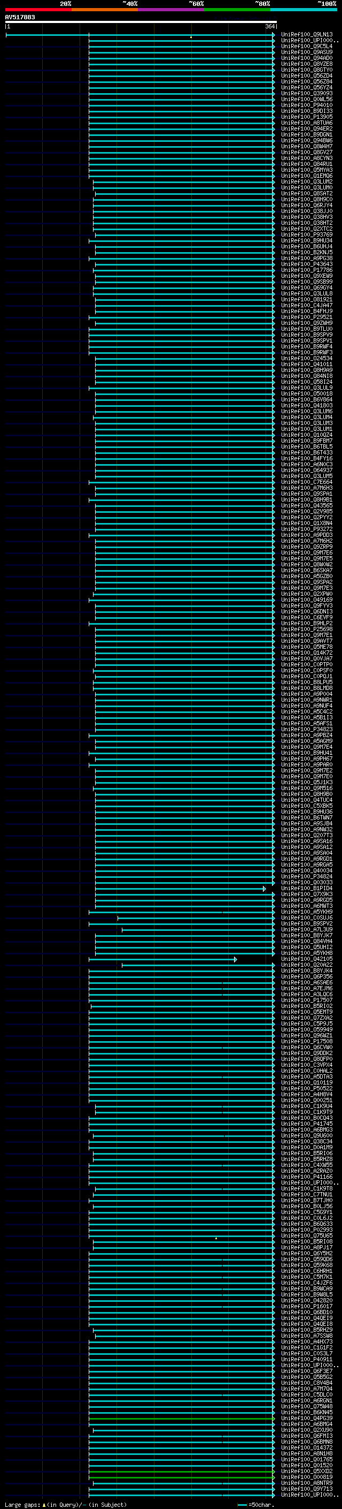
Task: Click the truncated alignment bar for UniRef100_Q42105
Action: pos(162,959)
